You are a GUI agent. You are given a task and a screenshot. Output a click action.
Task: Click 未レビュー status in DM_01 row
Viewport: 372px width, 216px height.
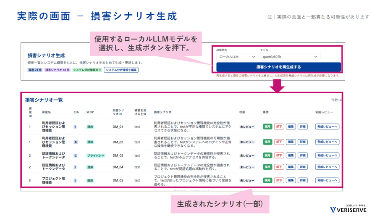click(247, 127)
